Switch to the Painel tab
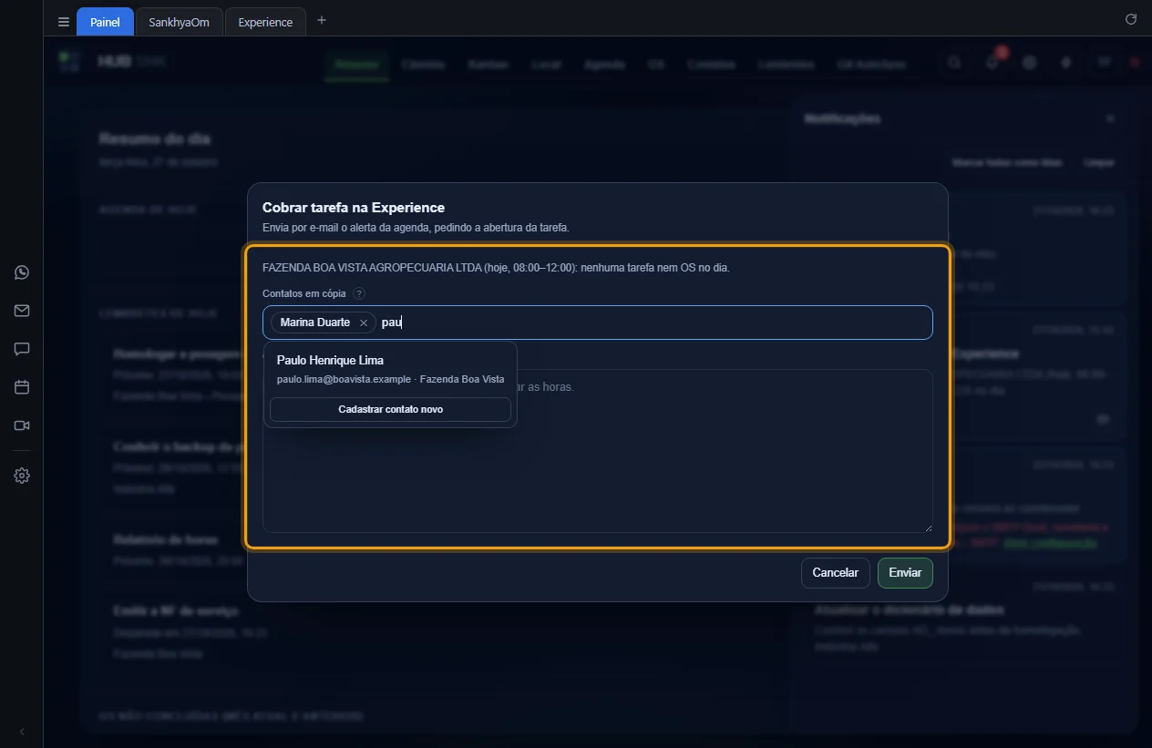 [105, 22]
